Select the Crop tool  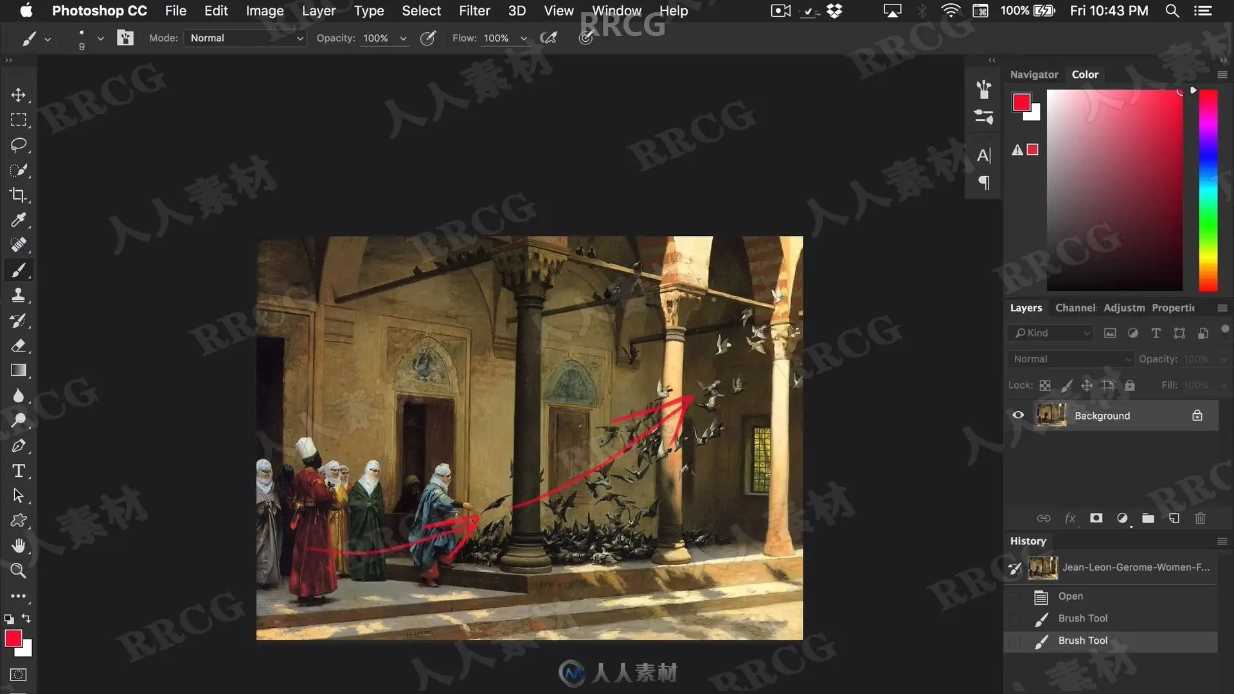pos(18,195)
